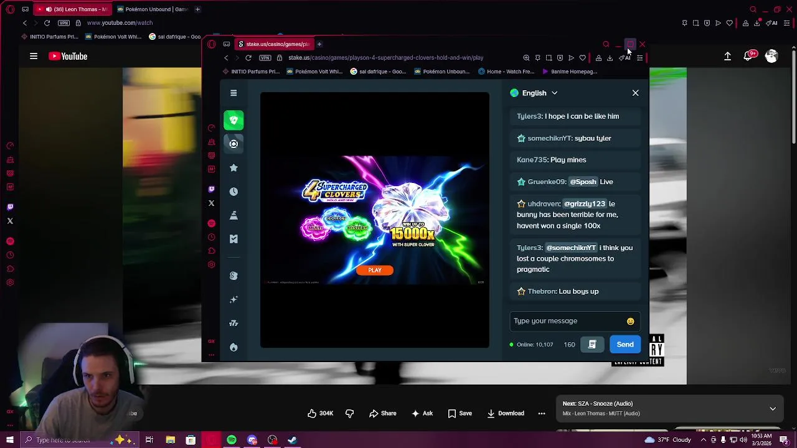The height and width of the screenshot is (448, 797).
Task: Open Windows Start menu
Action: coord(9,440)
